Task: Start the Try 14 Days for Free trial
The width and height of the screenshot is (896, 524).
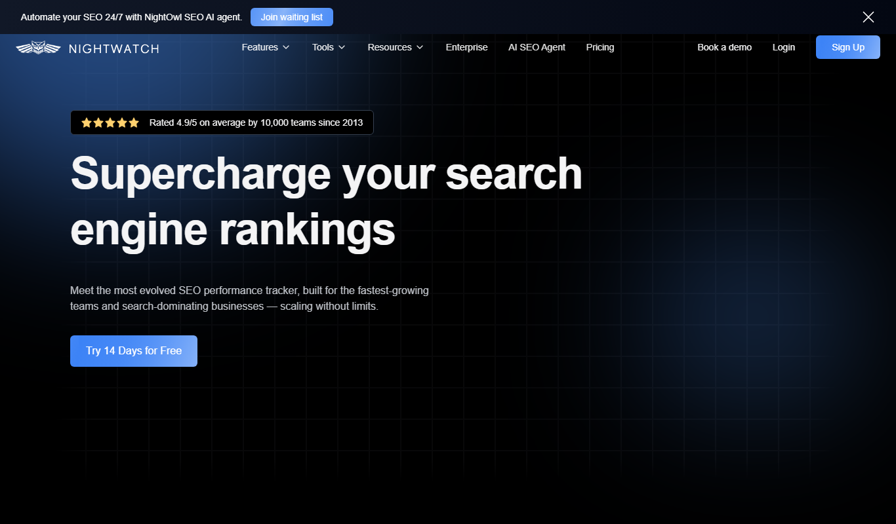Action: 134,351
